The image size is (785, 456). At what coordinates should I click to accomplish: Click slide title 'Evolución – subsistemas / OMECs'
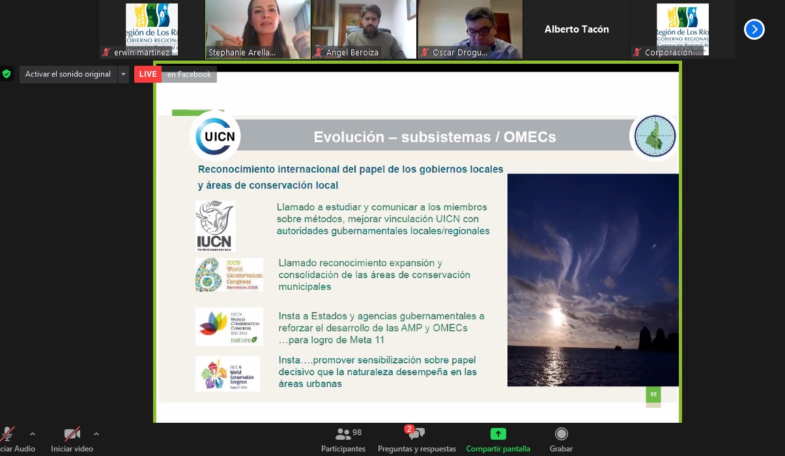[435, 137]
